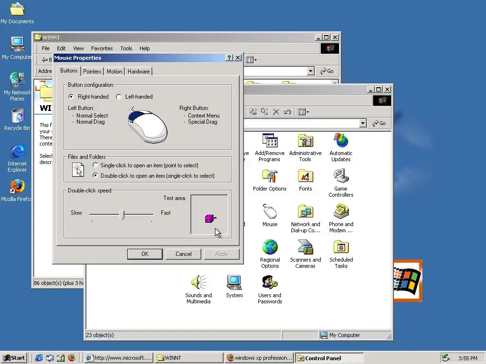Select Left-handed radio button
Screen dimensions: 486x364
(118, 97)
